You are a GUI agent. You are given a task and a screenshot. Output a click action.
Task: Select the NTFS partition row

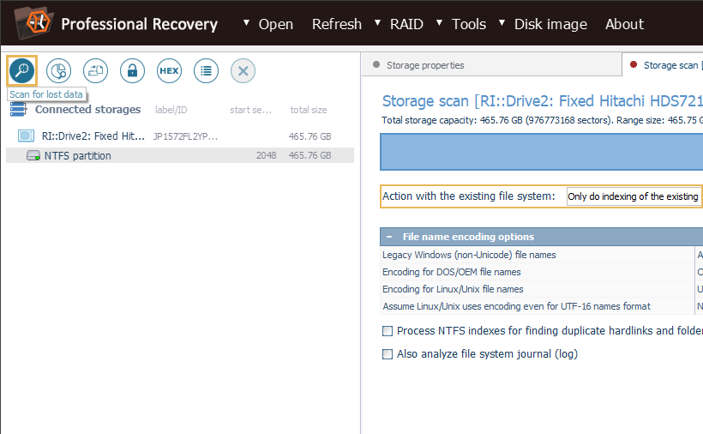pos(180,155)
